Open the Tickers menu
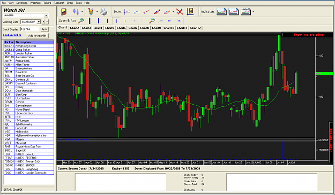The height and width of the screenshot is (195, 335). click(47, 3)
